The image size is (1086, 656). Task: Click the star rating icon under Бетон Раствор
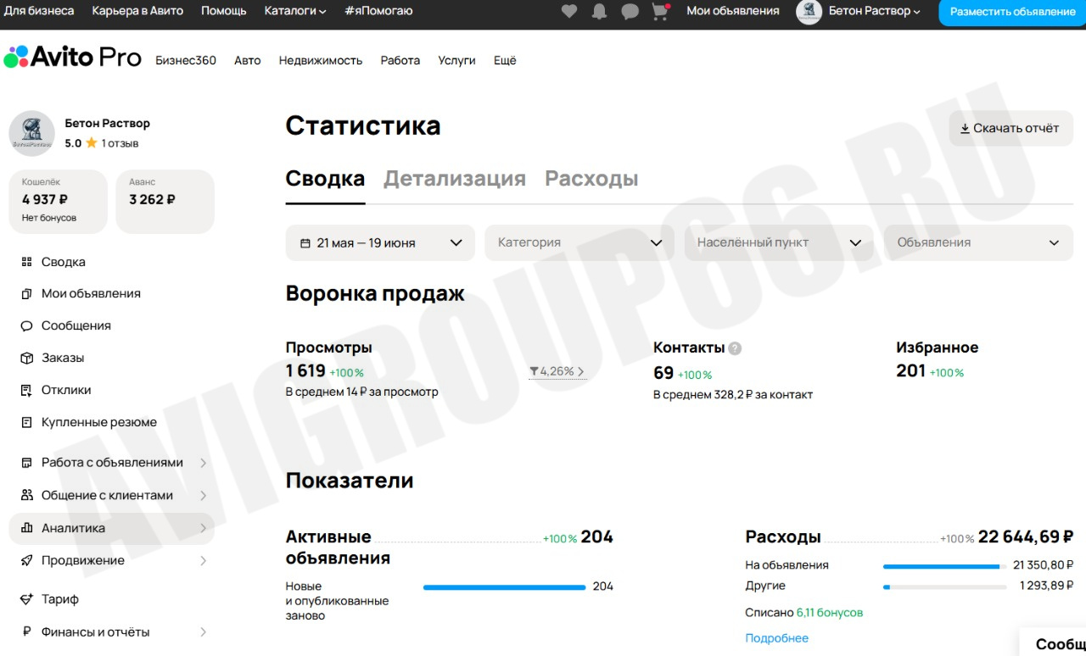click(92, 143)
